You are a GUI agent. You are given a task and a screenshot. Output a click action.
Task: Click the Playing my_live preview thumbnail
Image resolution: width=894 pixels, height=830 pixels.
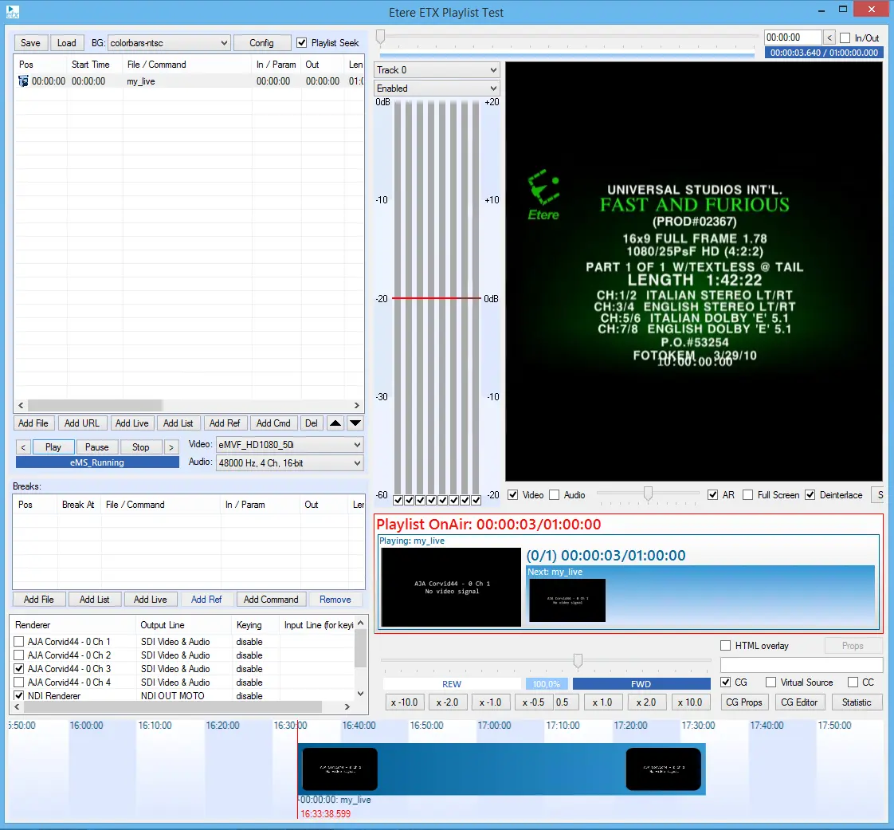451,587
